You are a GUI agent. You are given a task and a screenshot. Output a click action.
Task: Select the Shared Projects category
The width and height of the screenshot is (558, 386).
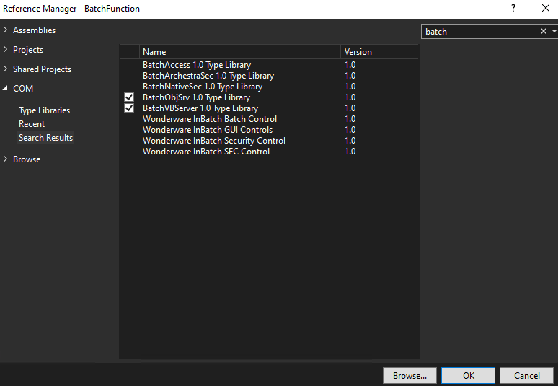[42, 69]
